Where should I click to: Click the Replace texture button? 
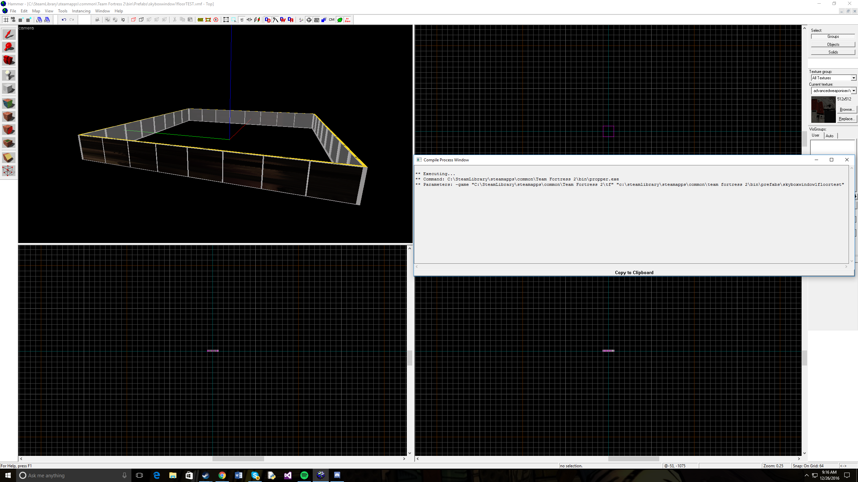click(847, 119)
